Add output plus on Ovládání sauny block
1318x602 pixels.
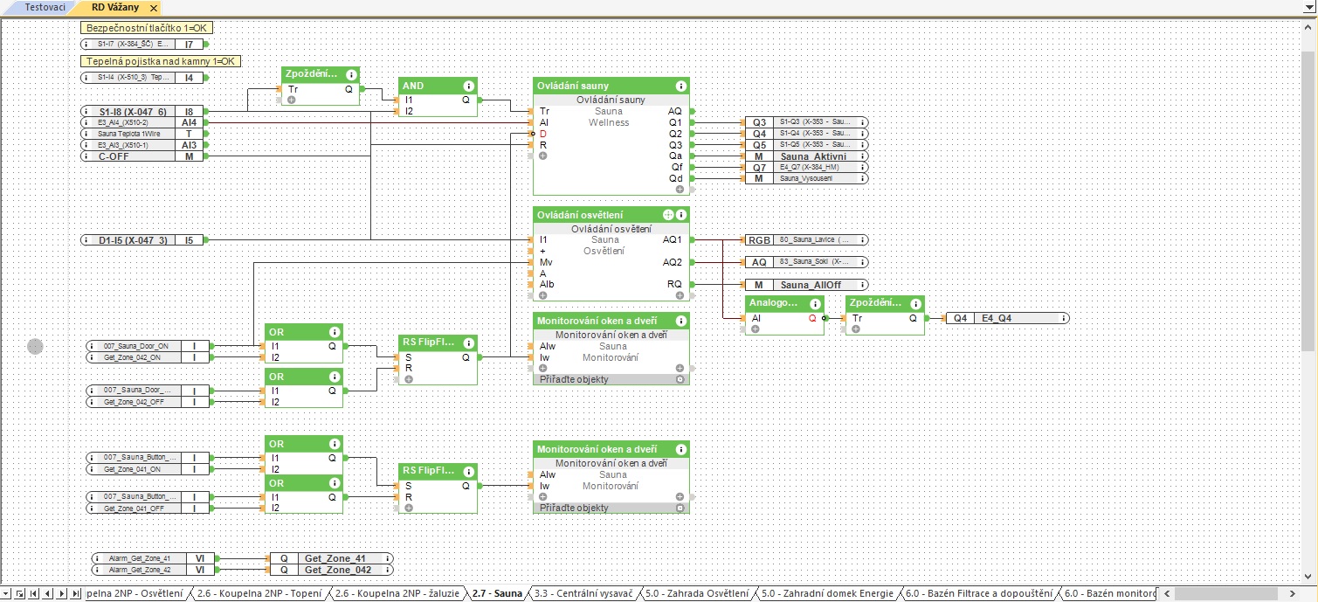(680, 189)
